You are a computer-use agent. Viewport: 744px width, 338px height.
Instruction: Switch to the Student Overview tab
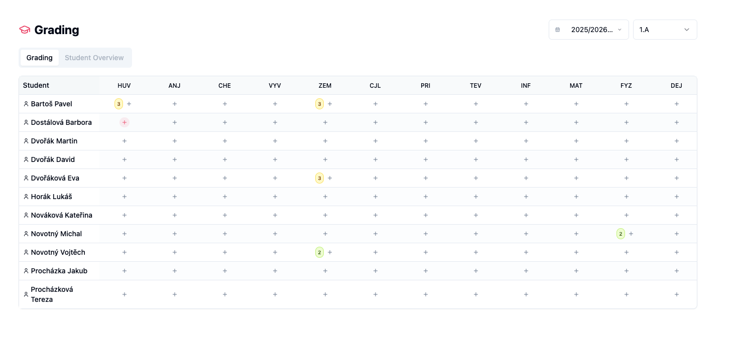pyautogui.click(x=94, y=58)
